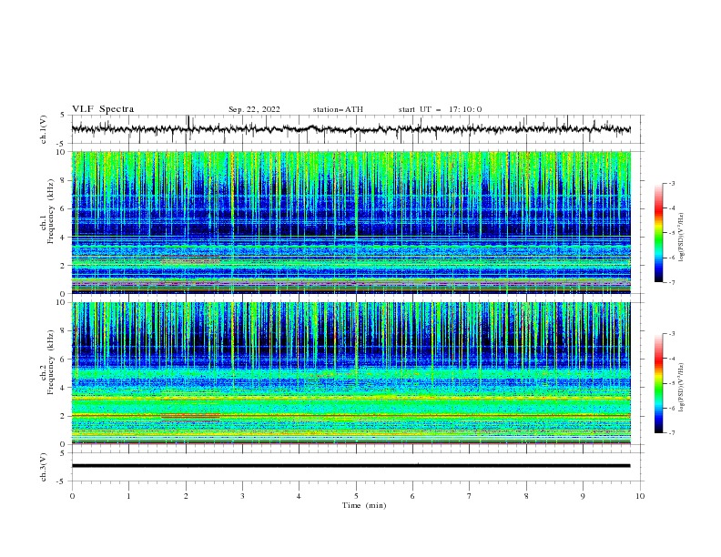Click the "ch.1(V)" axis label
Viewport: 721px width, 557px height.
(44, 129)
